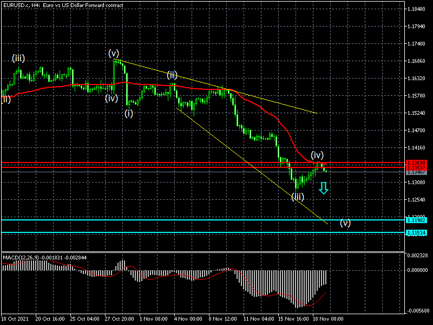Click the red 1.13690 price tag
433x325 pixels.
pos(417,162)
